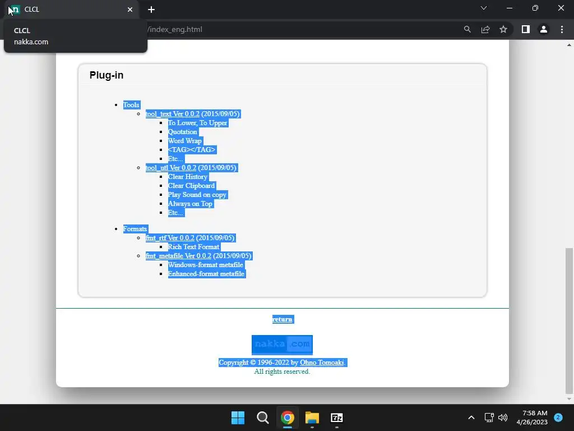Click the return link

(x=283, y=319)
